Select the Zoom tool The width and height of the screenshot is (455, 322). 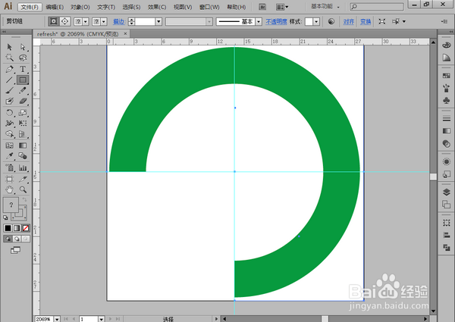pyautogui.click(x=23, y=190)
